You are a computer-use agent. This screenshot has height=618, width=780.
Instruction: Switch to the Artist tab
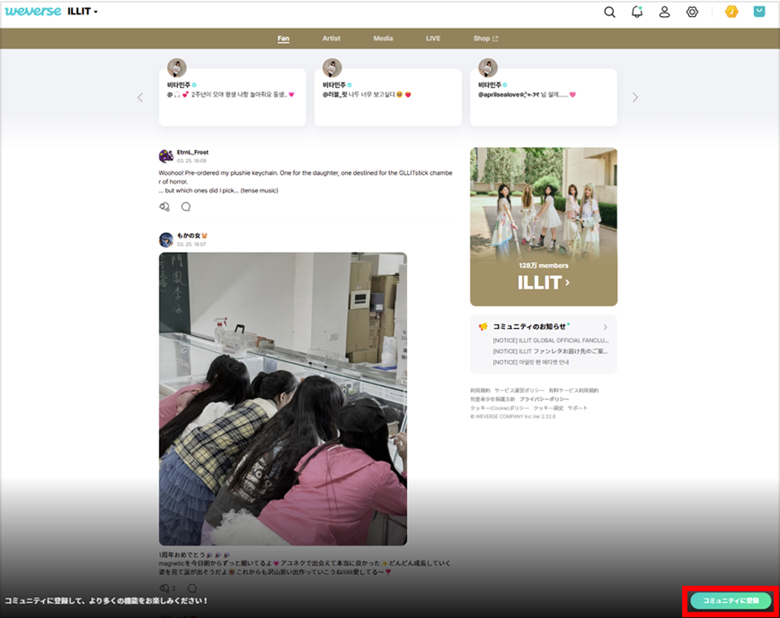click(x=331, y=39)
